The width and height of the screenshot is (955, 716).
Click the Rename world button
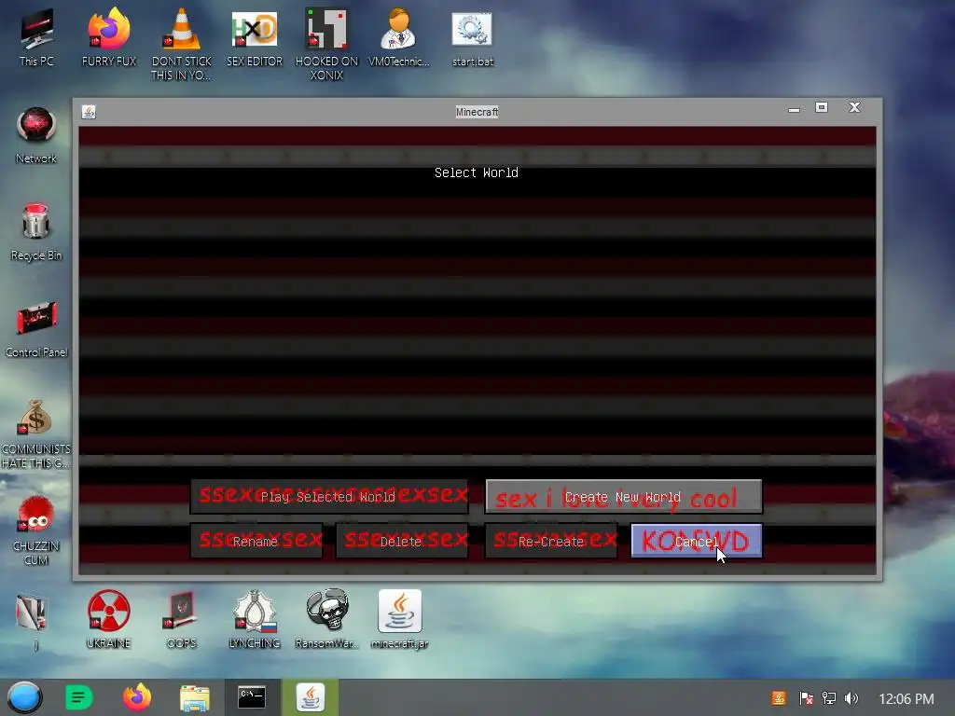pyautogui.click(x=256, y=541)
